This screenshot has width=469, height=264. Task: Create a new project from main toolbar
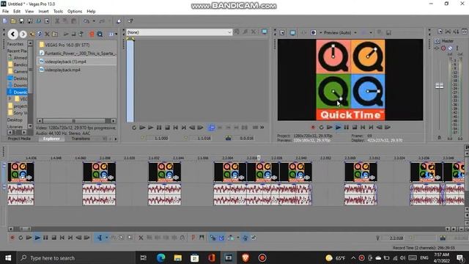point(5,21)
